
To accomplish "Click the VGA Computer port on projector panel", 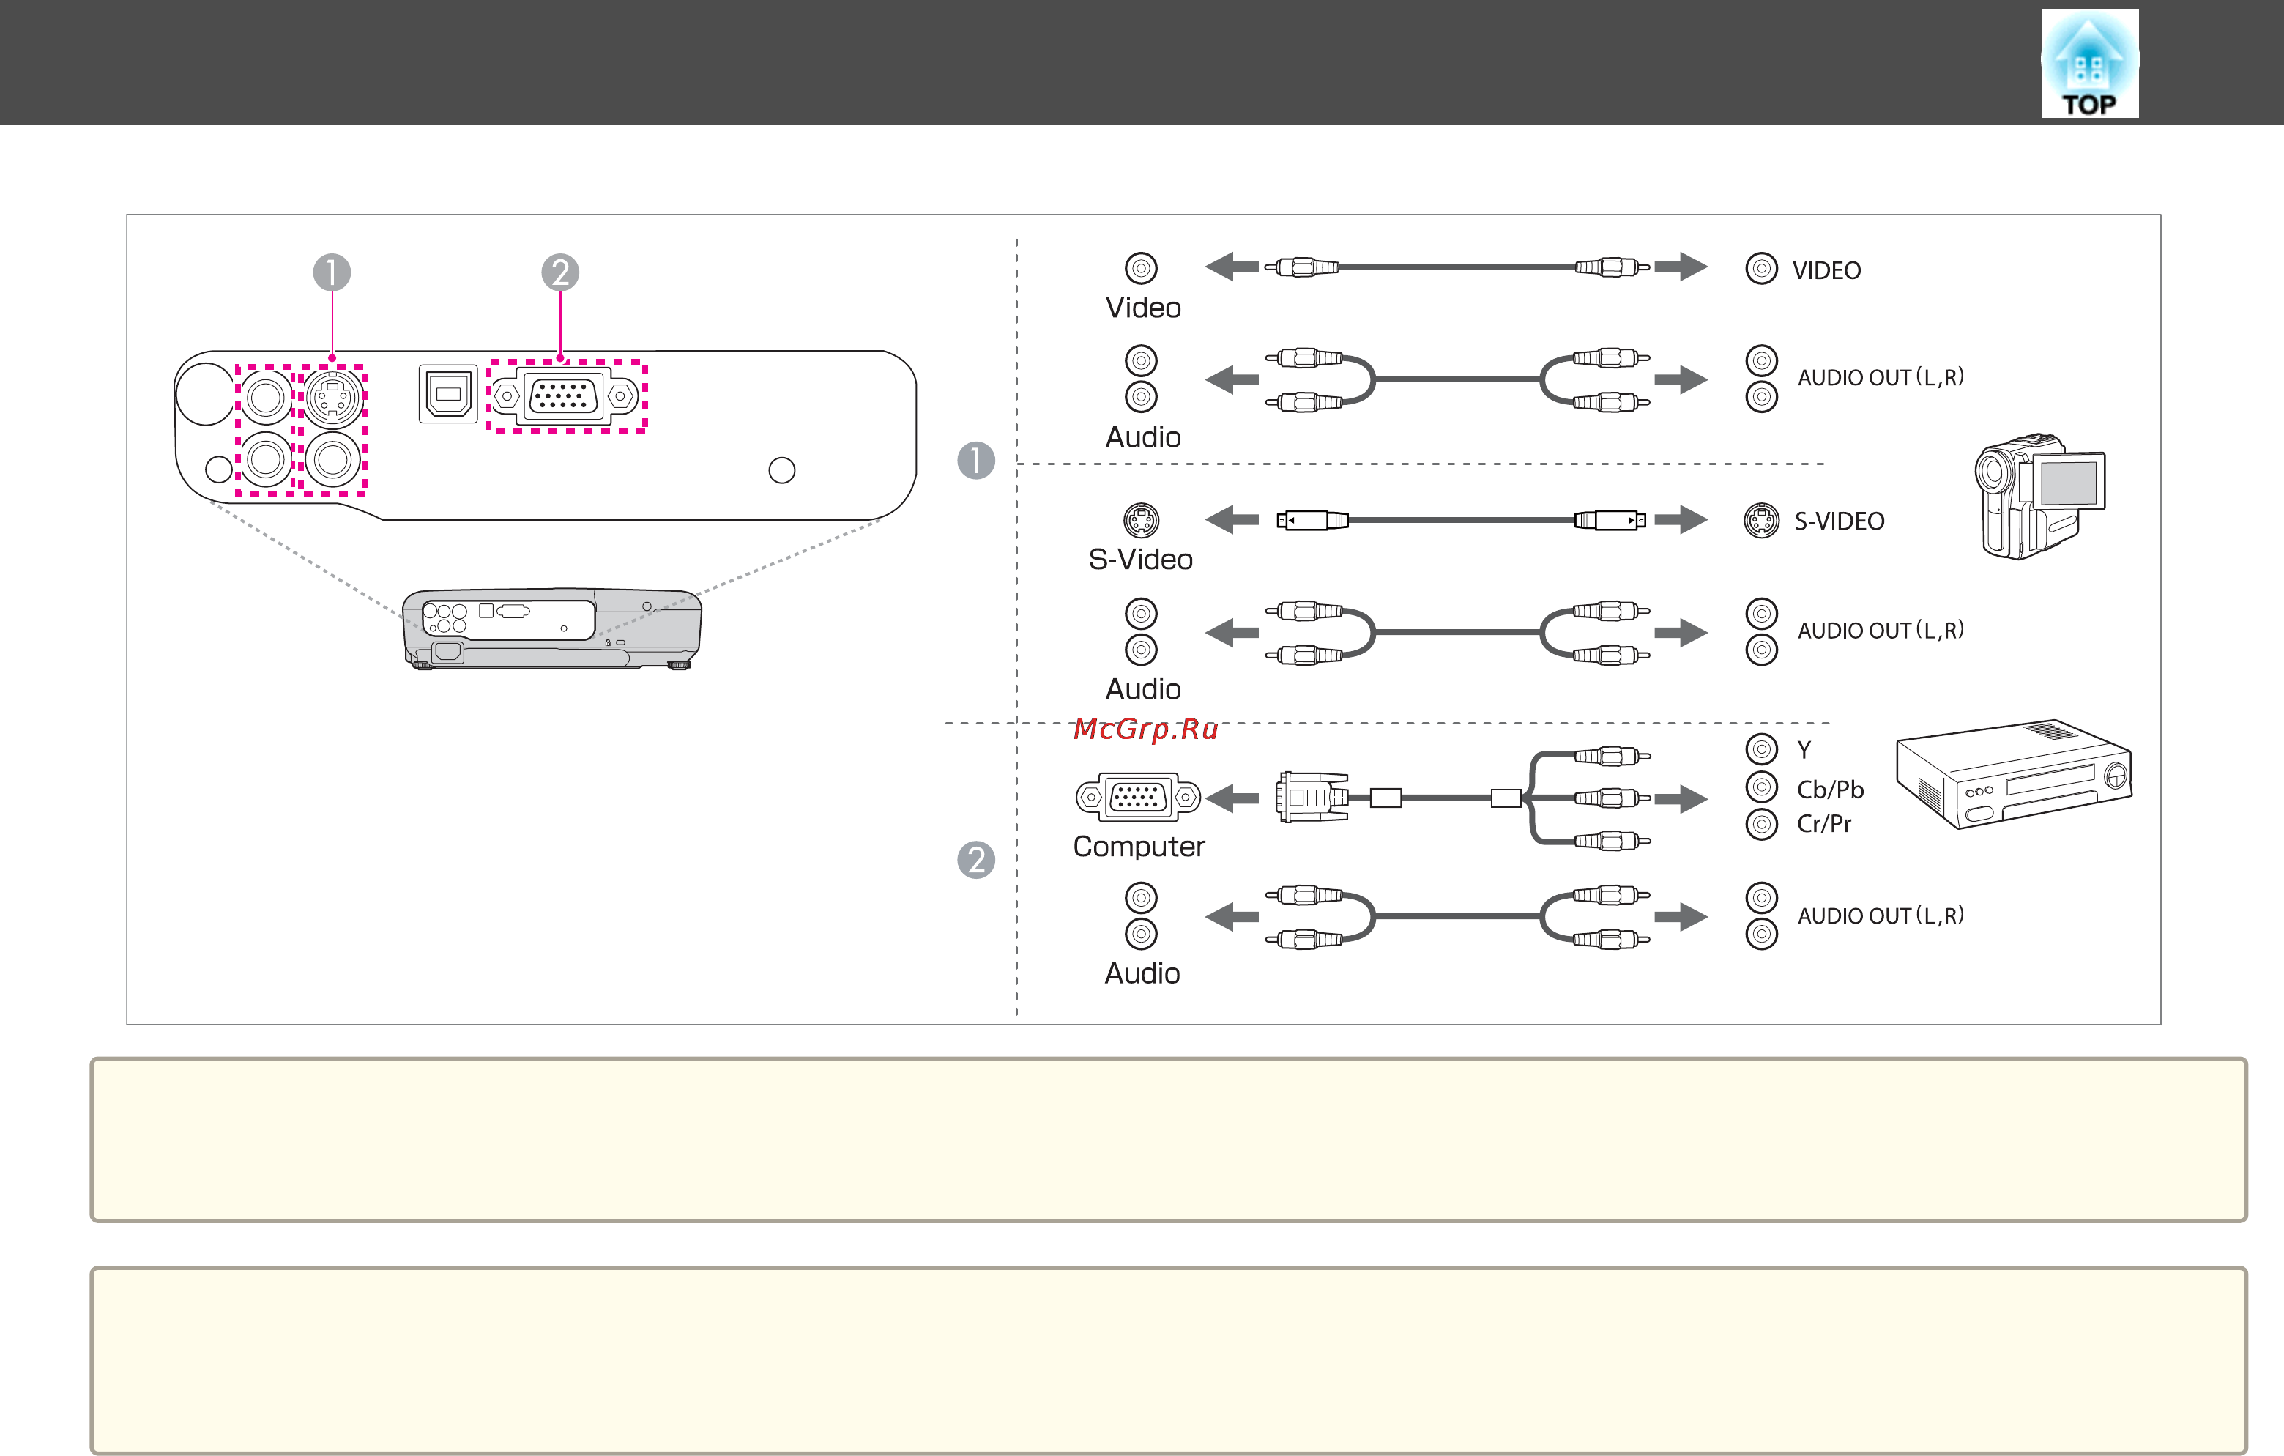I will point(565,395).
